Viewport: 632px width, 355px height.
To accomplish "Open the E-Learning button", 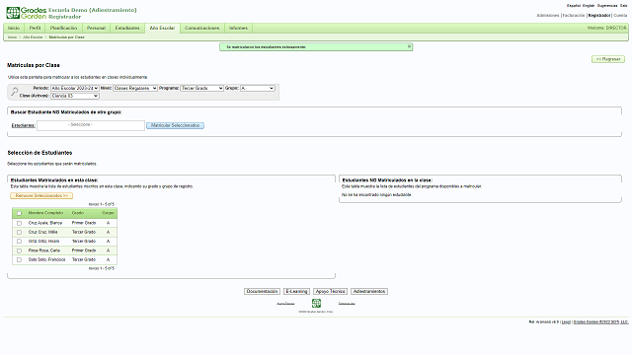I will [x=297, y=292].
